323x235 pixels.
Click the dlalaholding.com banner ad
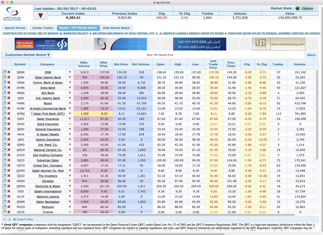(x=279, y=44)
